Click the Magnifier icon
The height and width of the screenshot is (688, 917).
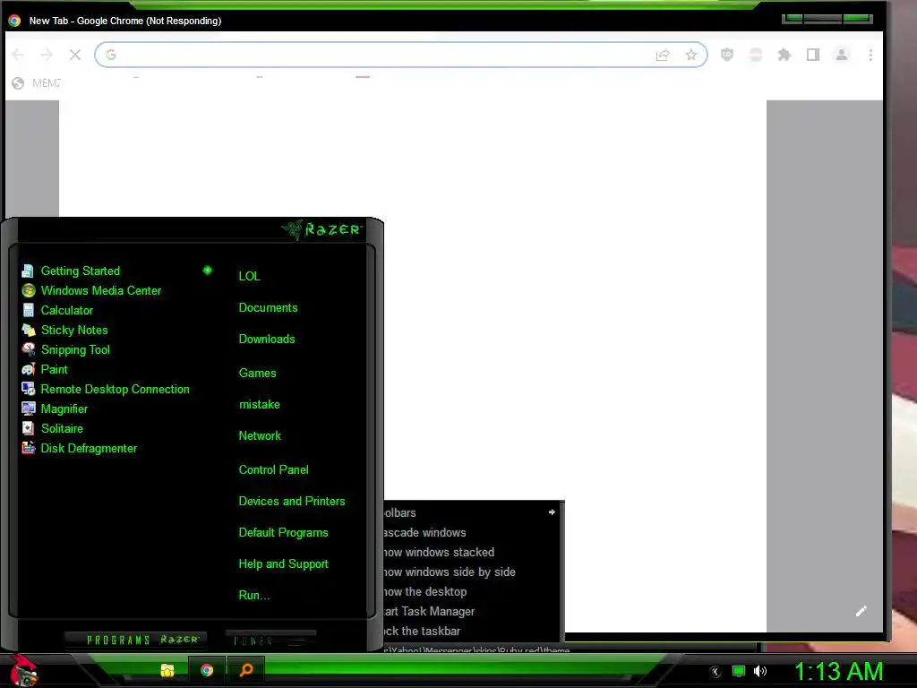coord(28,408)
